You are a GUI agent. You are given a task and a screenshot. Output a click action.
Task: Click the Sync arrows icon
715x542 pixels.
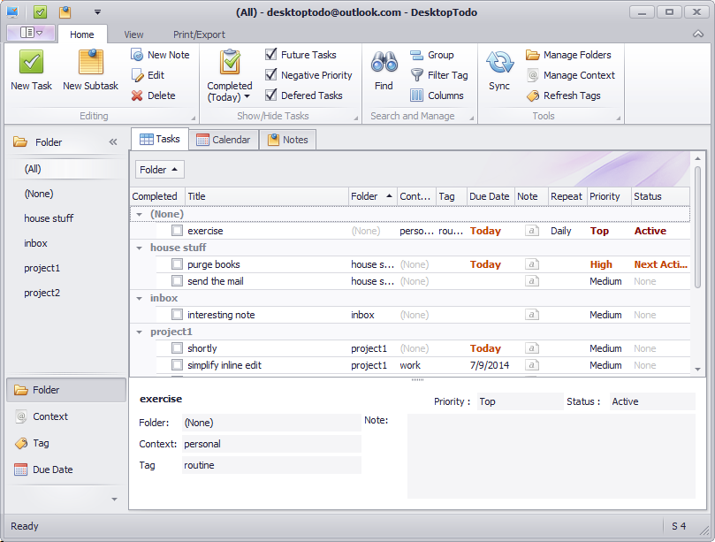pos(499,62)
